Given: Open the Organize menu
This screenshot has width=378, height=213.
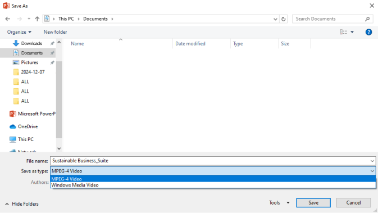Looking at the screenshot, I should 19,32.
